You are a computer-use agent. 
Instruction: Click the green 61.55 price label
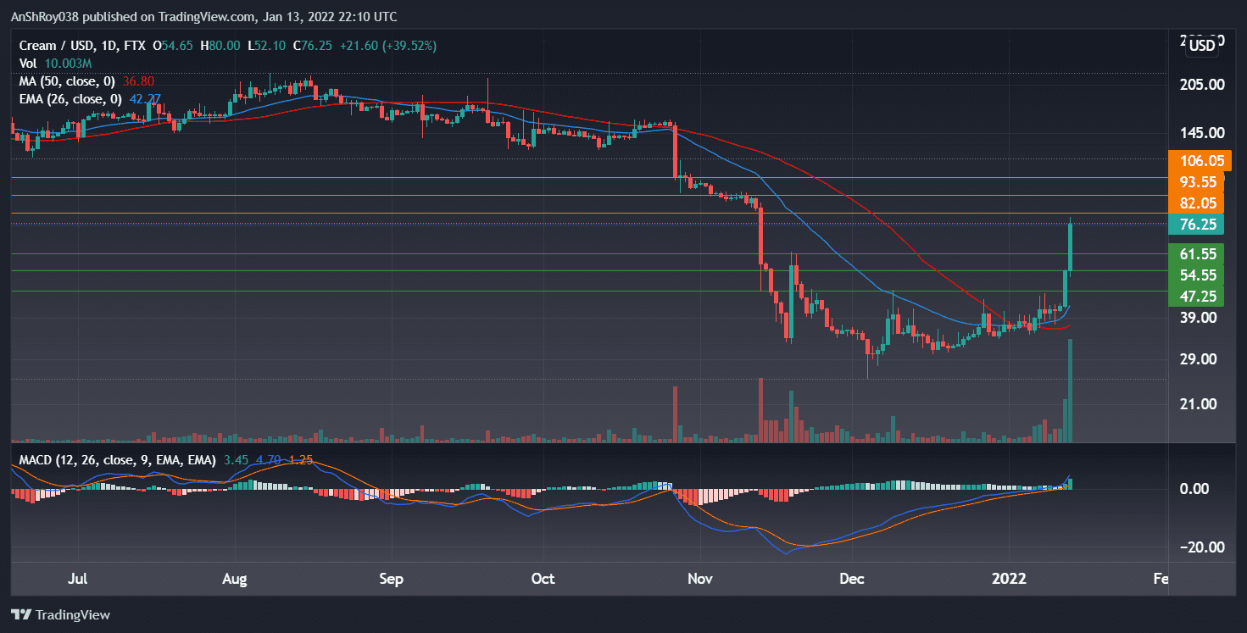(1194, 253)
